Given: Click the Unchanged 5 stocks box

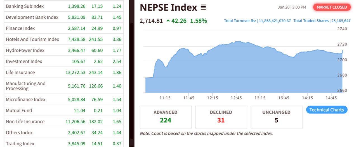Looking at the screenshot, I should [x=276, y=117].
